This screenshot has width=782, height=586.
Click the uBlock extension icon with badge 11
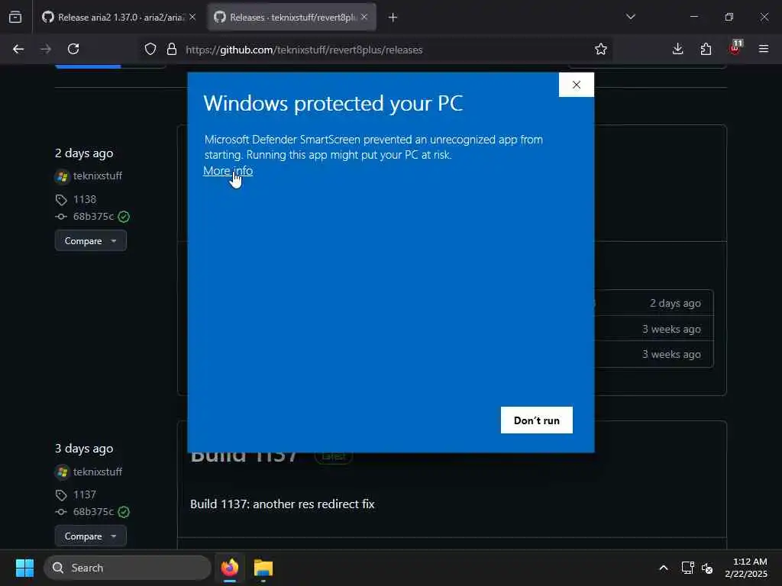(x=735, y=48)
